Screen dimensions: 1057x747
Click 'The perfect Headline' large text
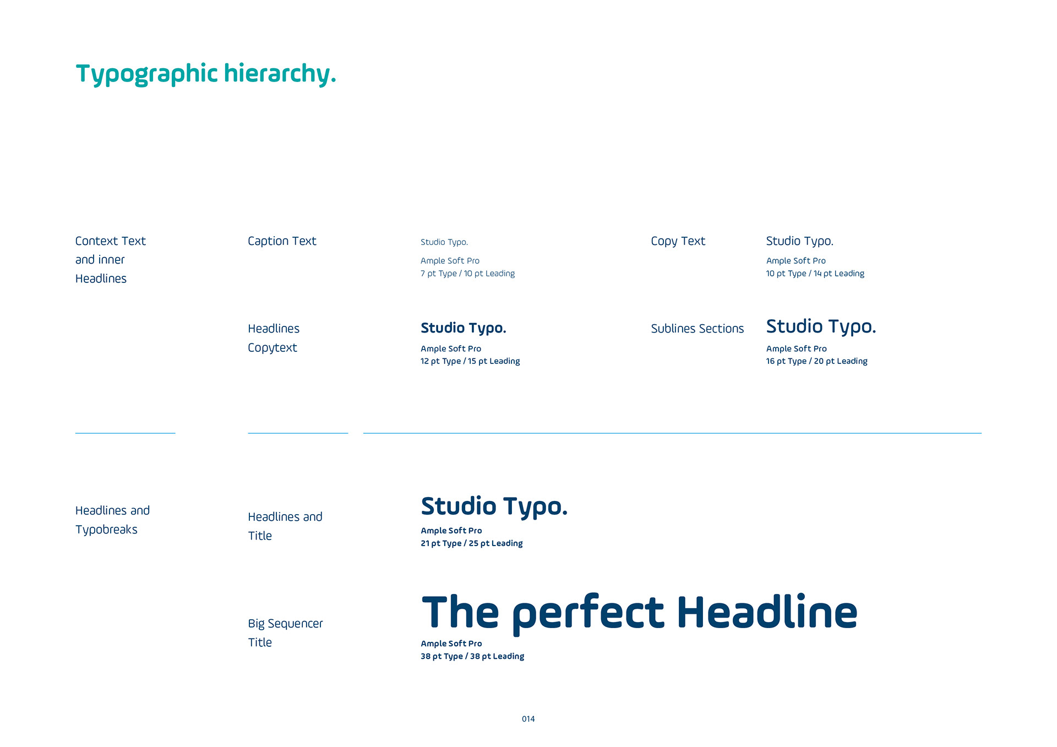tap(639, 612)
